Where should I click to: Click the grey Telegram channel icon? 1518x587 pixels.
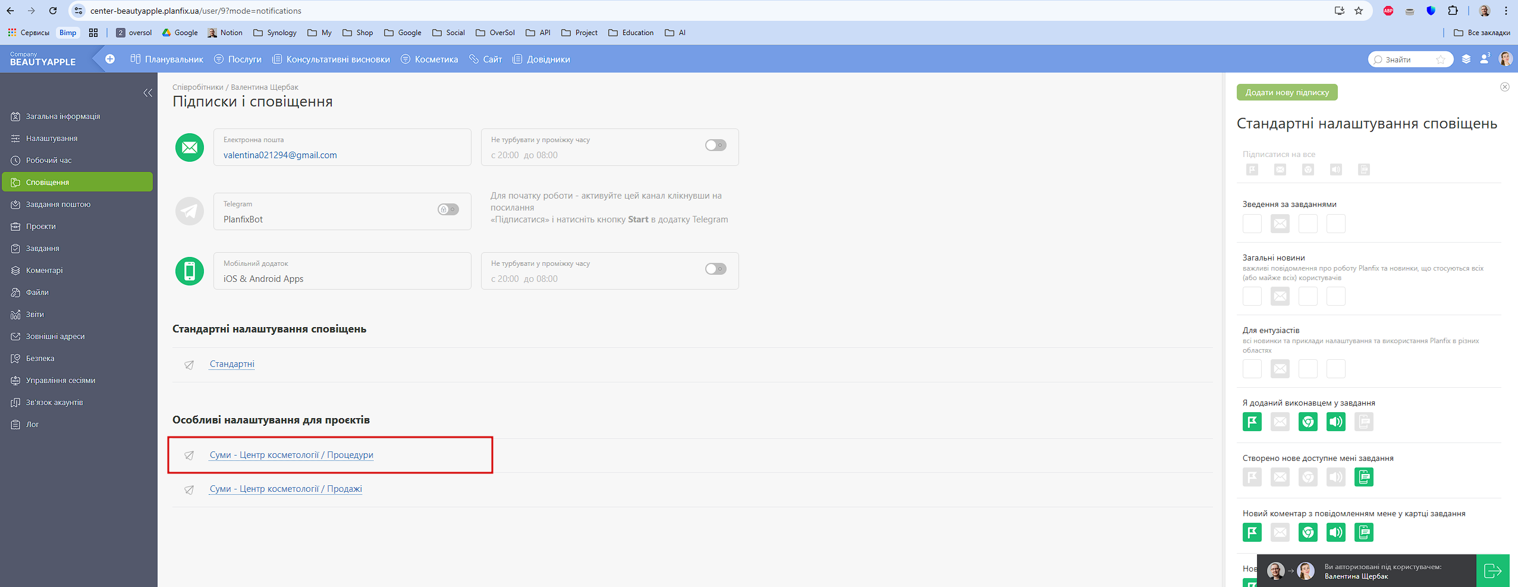tap(190, 212)
